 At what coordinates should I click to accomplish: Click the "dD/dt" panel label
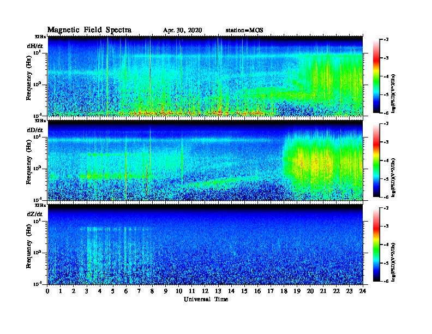click(35, 130)
